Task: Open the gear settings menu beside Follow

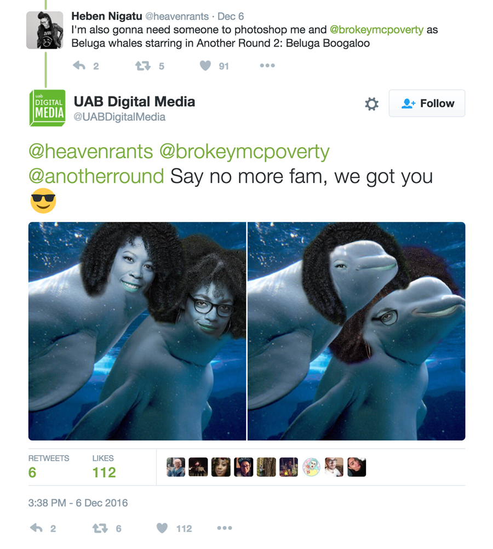Action: pyautogui.click(x=371, y=104)
